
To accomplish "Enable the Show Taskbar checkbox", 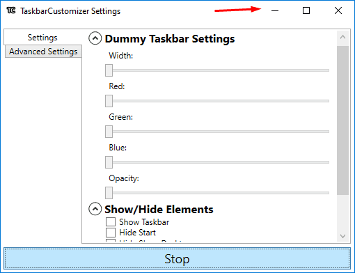I will click(111, 221).
